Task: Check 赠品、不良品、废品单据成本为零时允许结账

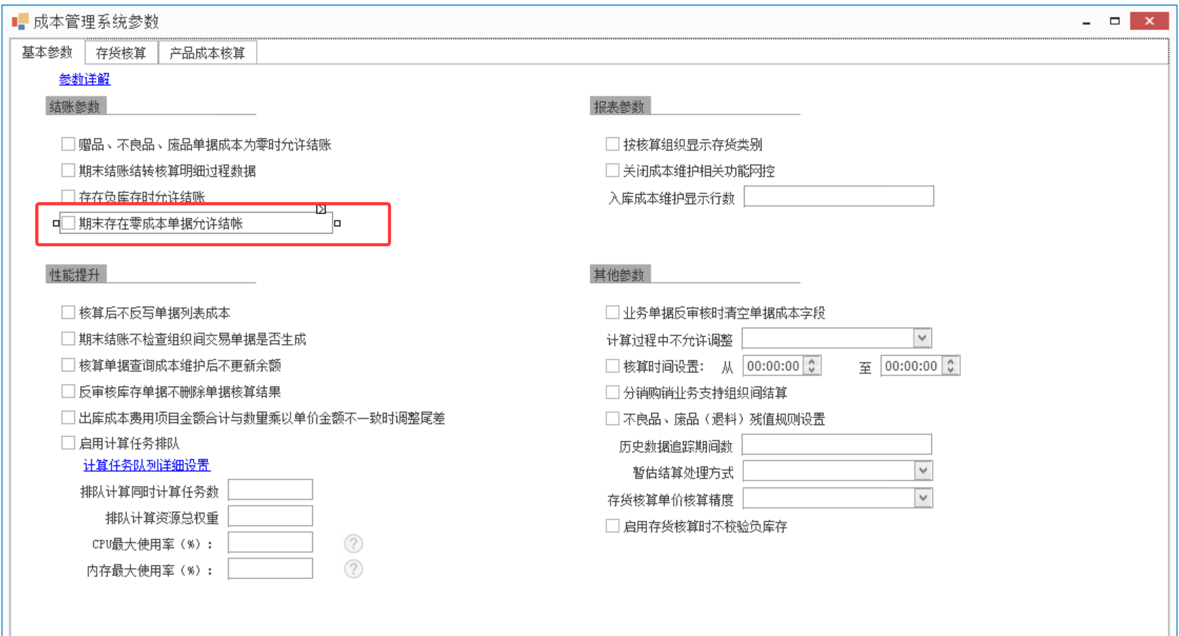Action: click(x=69, y=144)
